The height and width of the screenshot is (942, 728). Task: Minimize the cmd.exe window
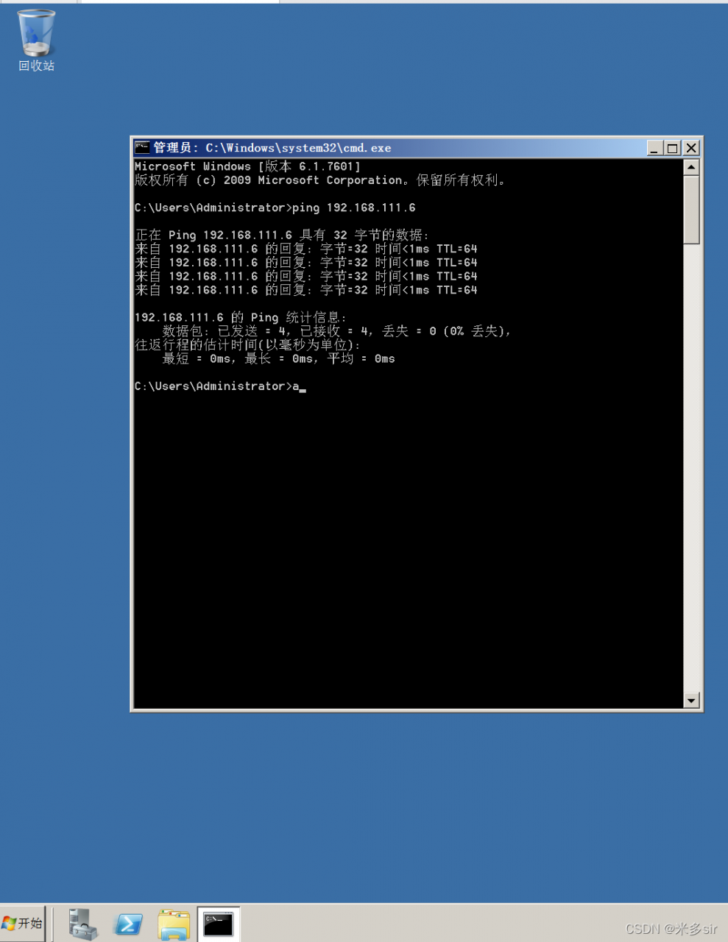pos(654,148)
